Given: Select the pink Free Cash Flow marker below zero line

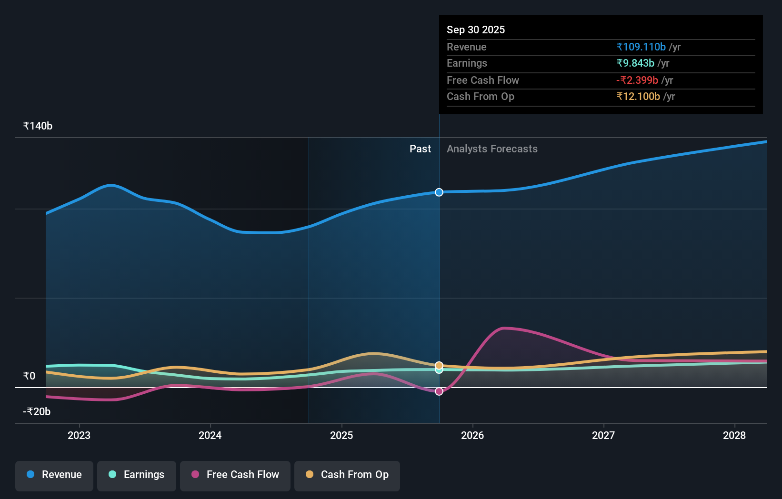Looking at the screenshot, I should pyautogui.click(x=439, y=391).
